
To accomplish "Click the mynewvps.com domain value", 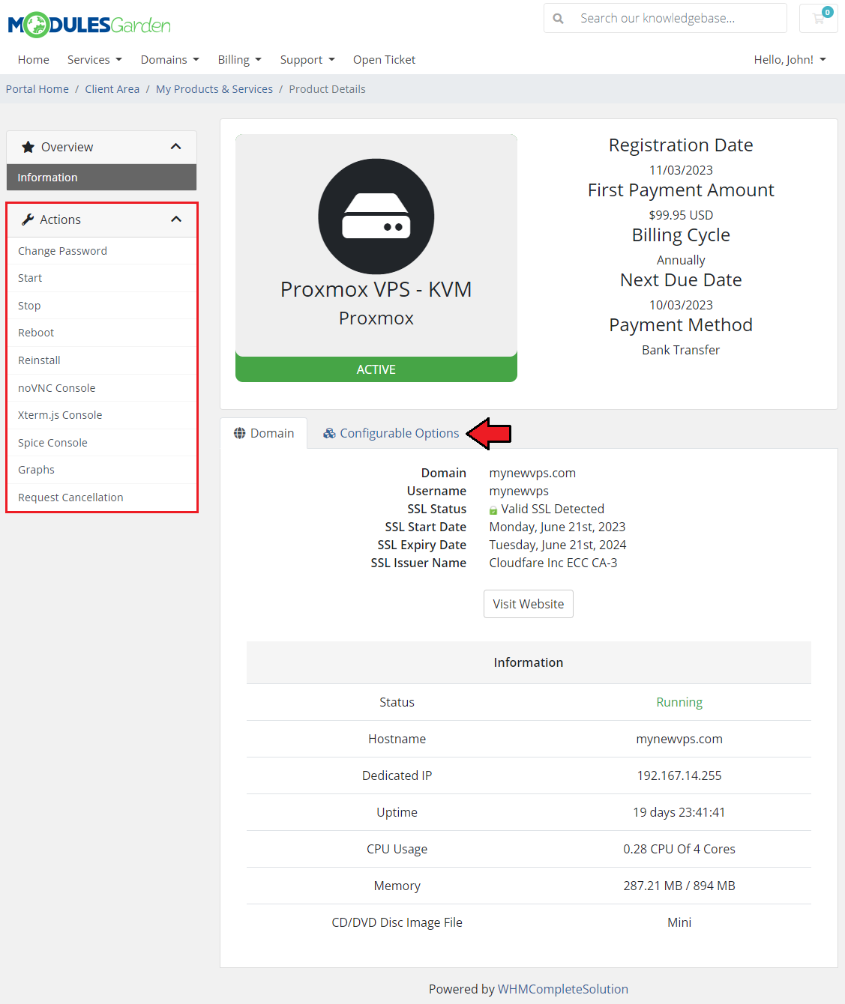I will click(x=532, y=473).
